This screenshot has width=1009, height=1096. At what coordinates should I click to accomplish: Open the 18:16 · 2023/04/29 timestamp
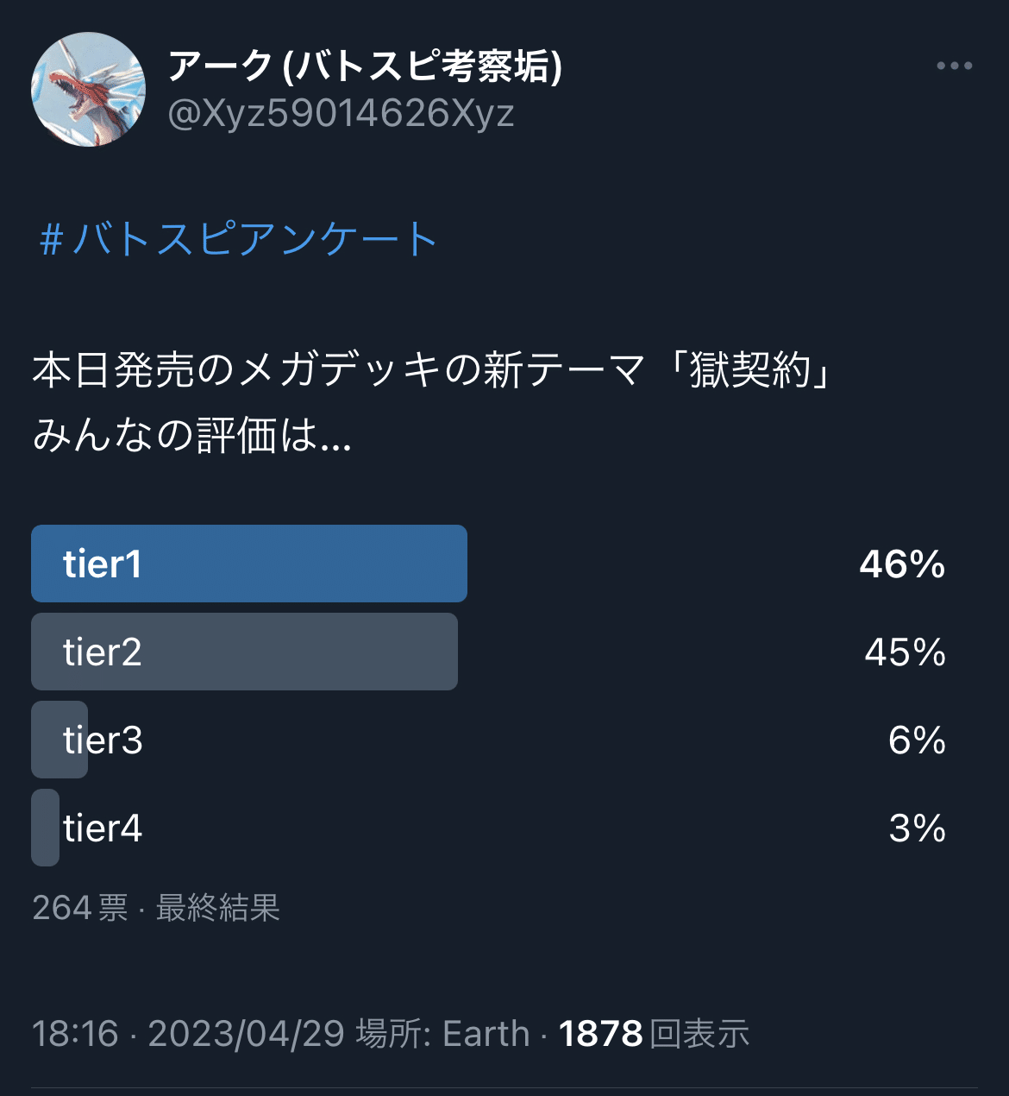pos(189,1034)
